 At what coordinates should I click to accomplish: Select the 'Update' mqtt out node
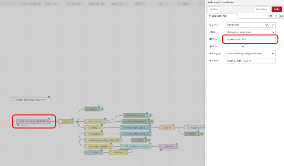[x=168, y=146]
